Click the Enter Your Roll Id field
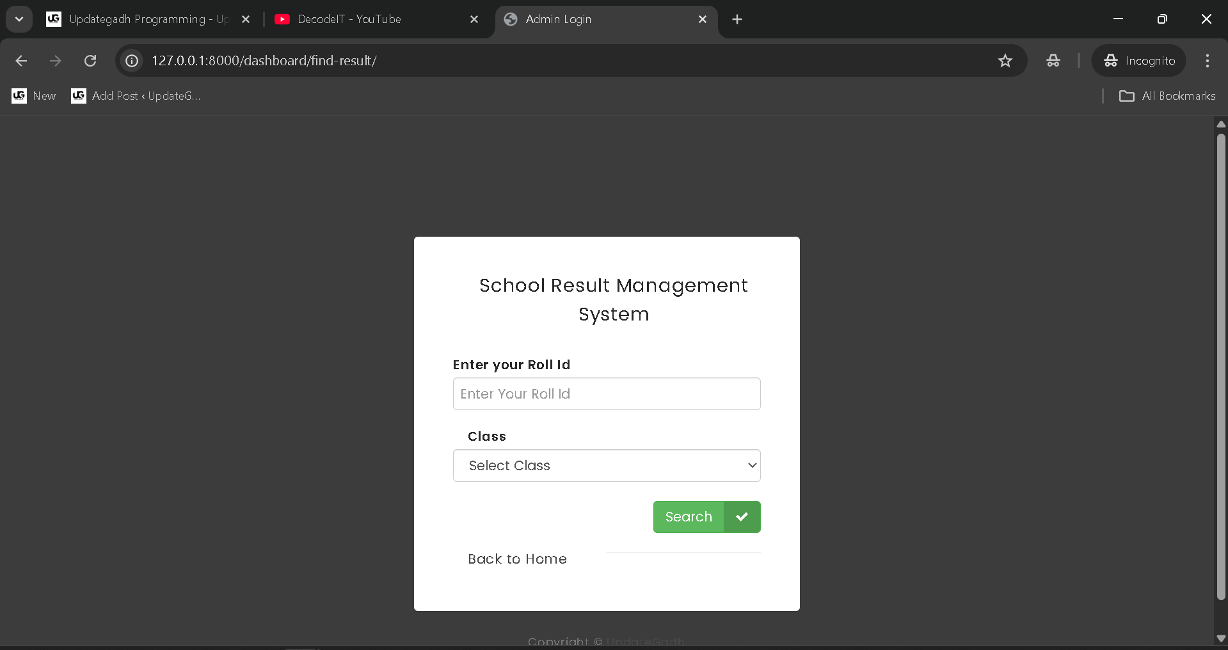 tap(606, 394)
